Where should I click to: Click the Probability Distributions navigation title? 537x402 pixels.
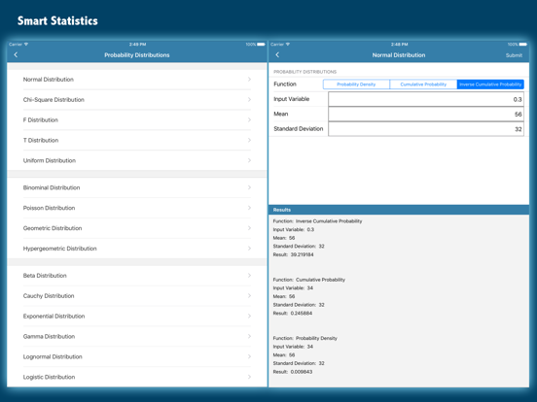coord(137,55)
